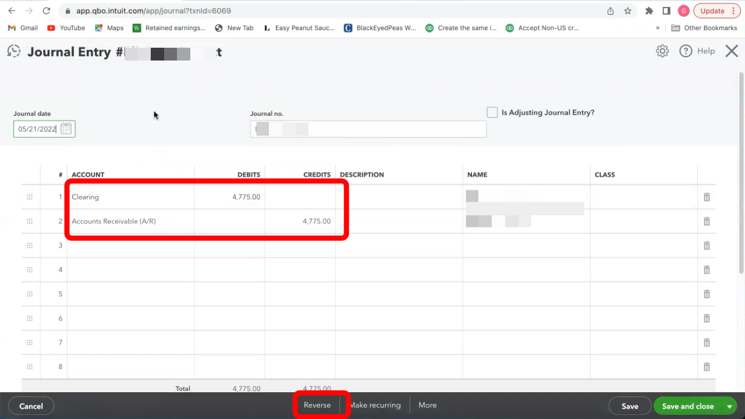Open the Gmail bookmark
Image resolution: width=745 pixels, height=419 pixels.
pyautogui.click(x=23, y=28)
